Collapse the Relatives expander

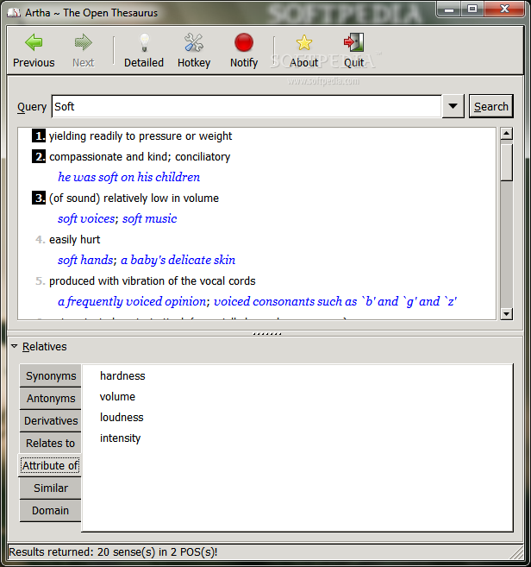click(x=15, y=346)
